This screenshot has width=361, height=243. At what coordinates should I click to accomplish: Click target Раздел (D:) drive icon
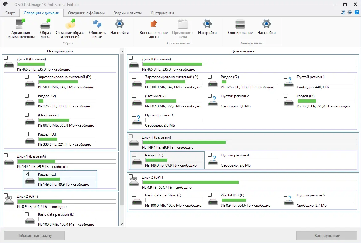point(289,103)
